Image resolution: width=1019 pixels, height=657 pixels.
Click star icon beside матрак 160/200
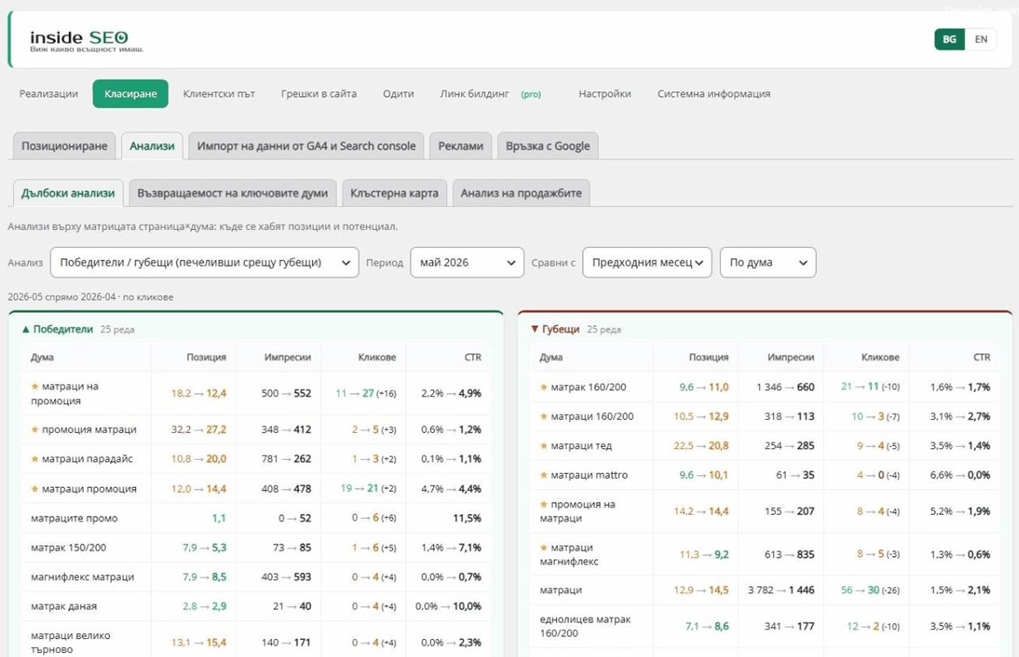point(543,387)
